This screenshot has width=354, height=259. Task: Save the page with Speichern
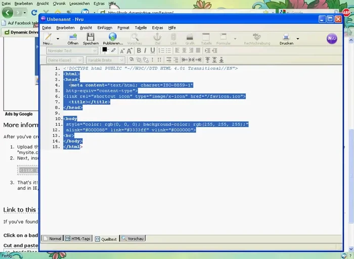(x=91, y=39)
